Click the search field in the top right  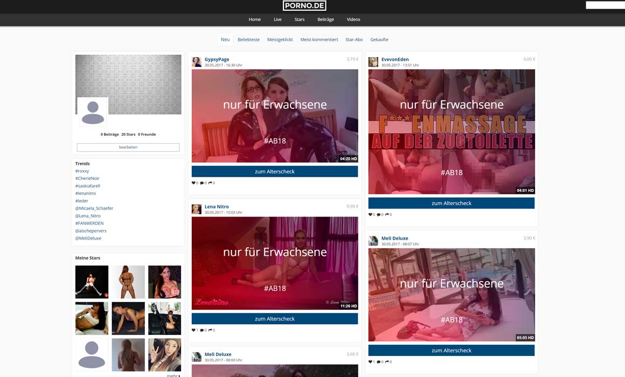click(605, 5)
